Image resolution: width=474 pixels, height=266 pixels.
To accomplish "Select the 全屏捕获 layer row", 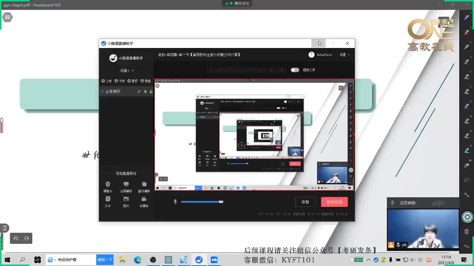I will click(126, 91).
